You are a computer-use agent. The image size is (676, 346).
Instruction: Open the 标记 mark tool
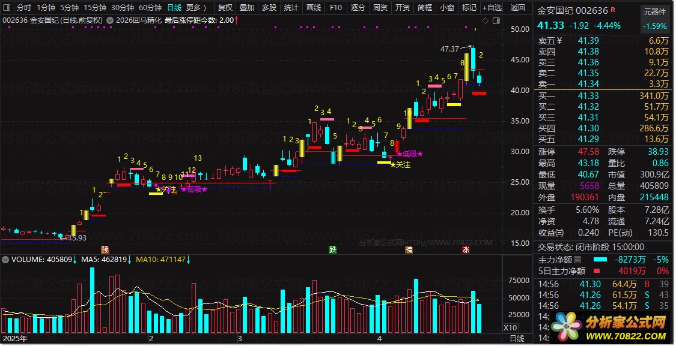[469, 8]
